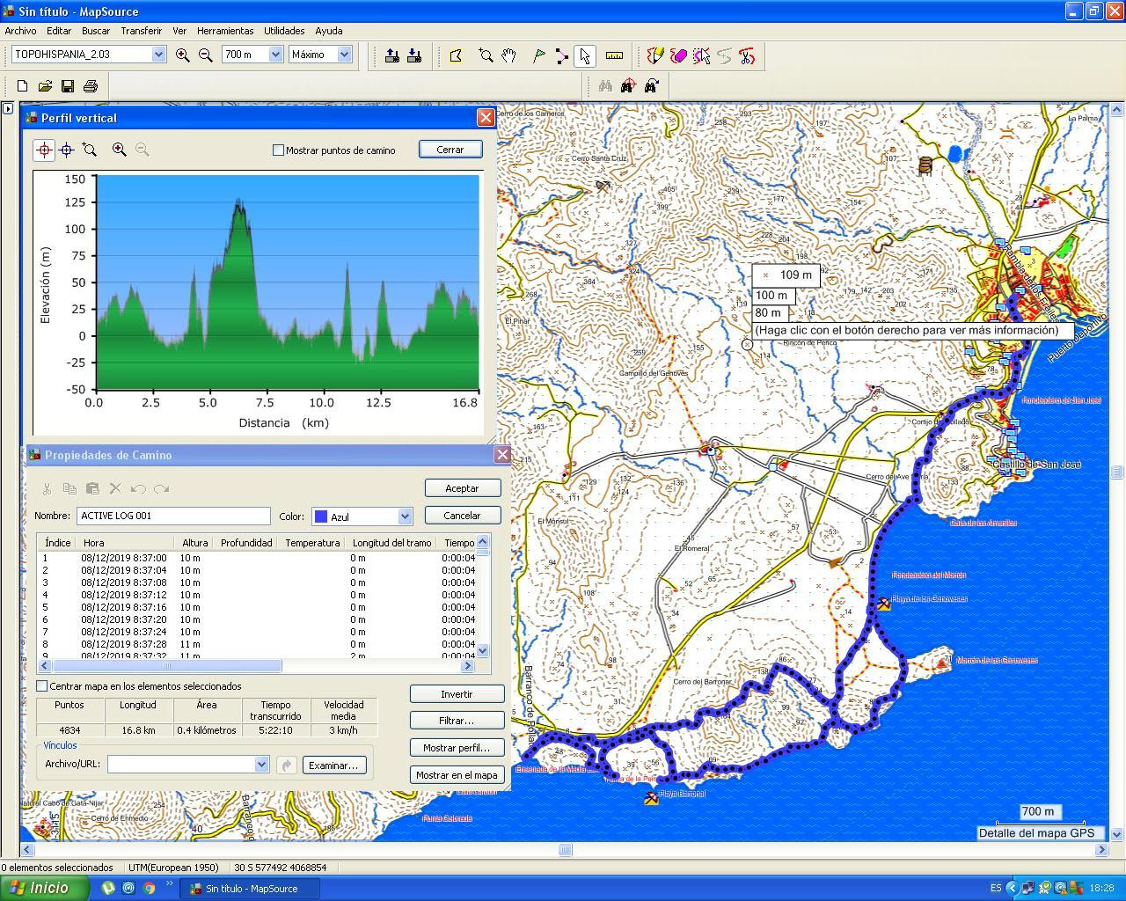Open the Máximo detail level dropdown
Screen dimensions: 1126x901
[x=345, y=55]
